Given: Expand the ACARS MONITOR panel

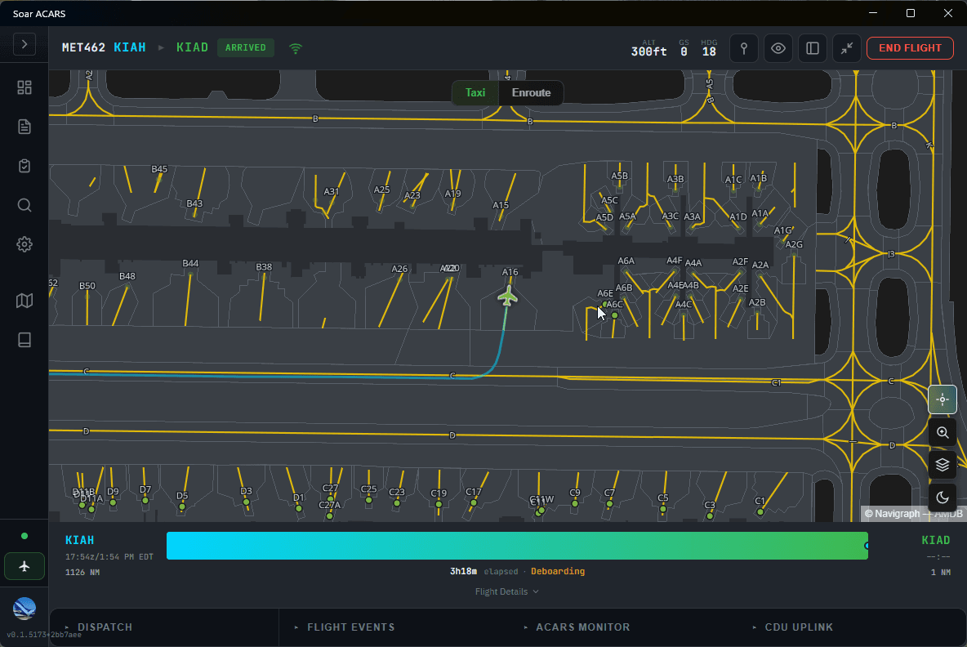Looking at the screenshot, I should pos(577,627).
